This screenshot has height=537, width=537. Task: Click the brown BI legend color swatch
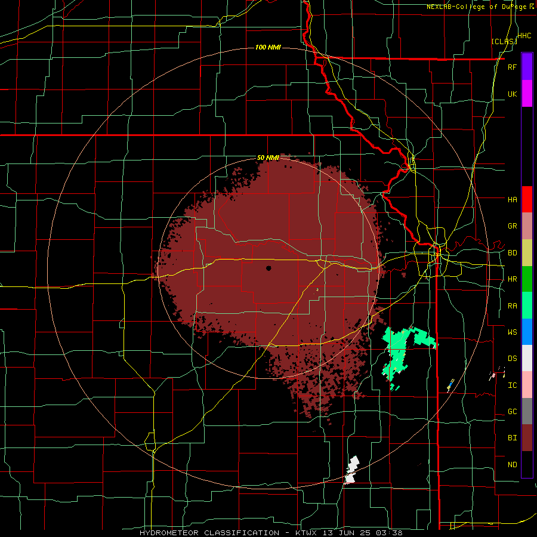click(x=527, y=438)
